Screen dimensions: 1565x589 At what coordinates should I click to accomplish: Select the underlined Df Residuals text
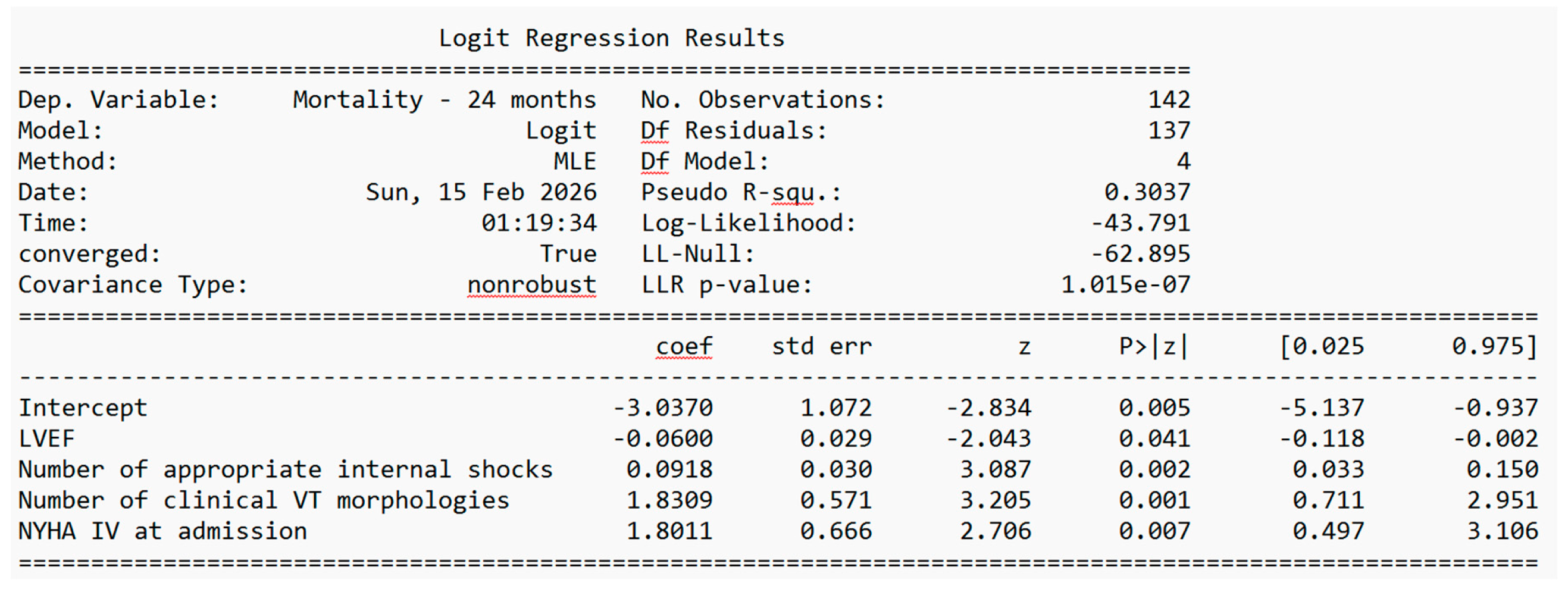click(733, 130)
